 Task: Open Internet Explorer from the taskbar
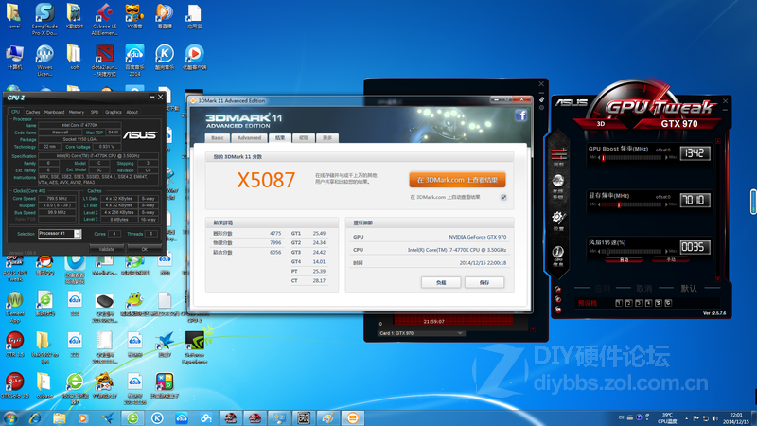pos(35,417)
